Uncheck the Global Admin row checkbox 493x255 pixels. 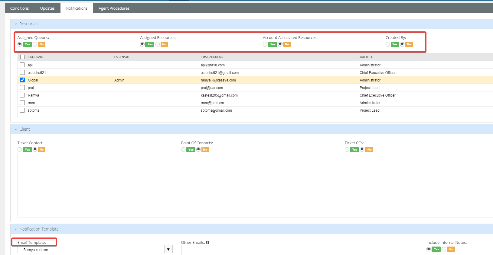[22, 80]
